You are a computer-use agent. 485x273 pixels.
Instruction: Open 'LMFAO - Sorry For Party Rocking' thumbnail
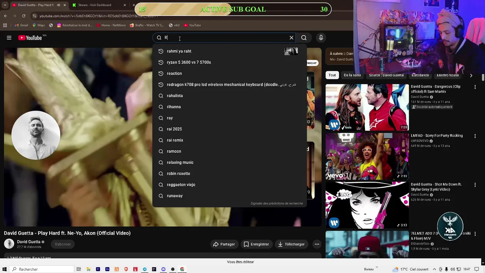pos(367,156)
